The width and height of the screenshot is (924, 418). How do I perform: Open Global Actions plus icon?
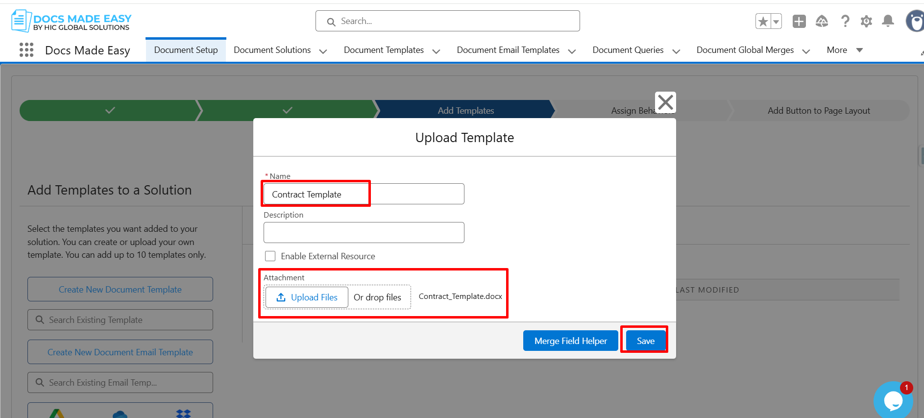pos(799,22)
